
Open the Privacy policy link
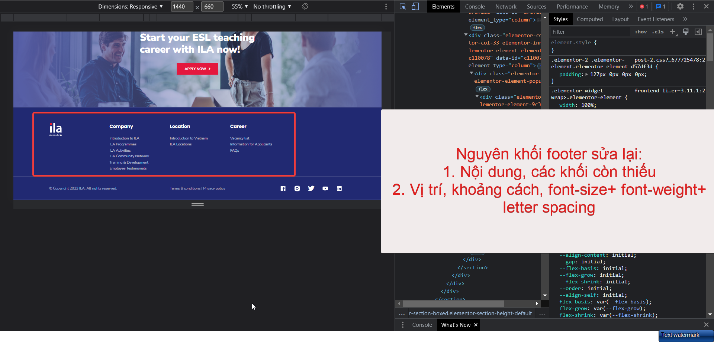214,188
